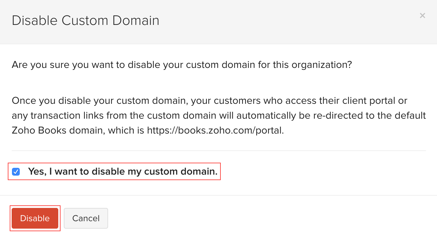Dismiss the prompt via the Cancel button
437x238 pixels.
(x=86, y=218)
